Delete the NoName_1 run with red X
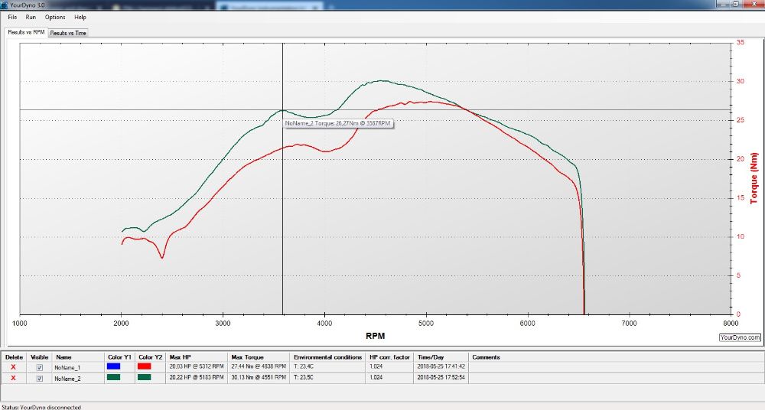 pyautogui.click(x=14, y=367)
